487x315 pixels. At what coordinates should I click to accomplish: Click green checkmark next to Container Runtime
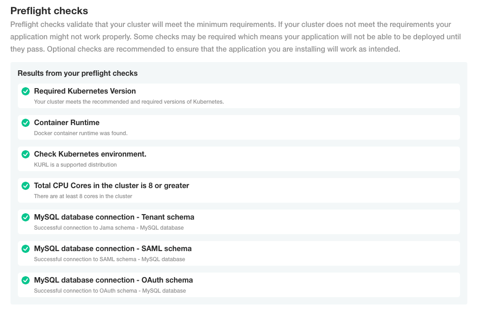(x=26, y=123)
